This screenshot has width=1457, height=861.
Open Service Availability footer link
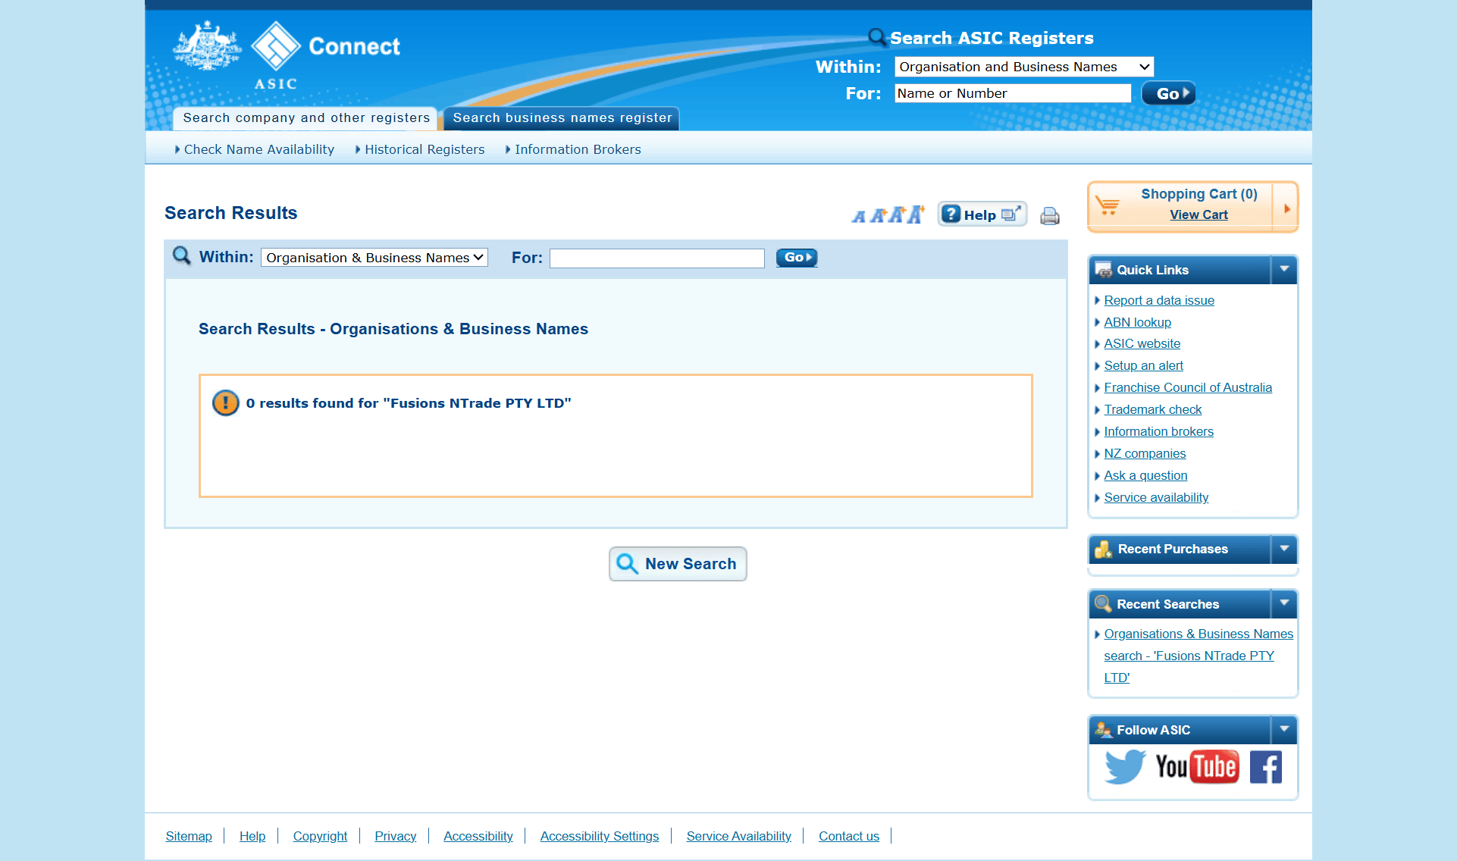click(739, 836)
